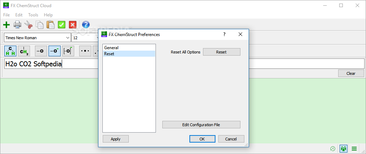Click the green three-lines menu icon
366x154 pixels.
pos(354,148)
